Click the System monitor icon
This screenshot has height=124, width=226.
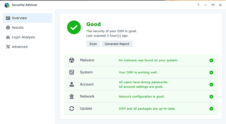pos(72,72)
